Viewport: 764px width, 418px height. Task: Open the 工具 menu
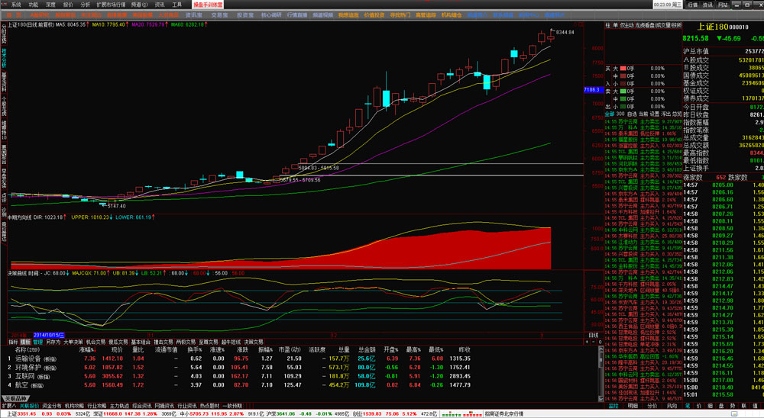[x=177, y=5]
